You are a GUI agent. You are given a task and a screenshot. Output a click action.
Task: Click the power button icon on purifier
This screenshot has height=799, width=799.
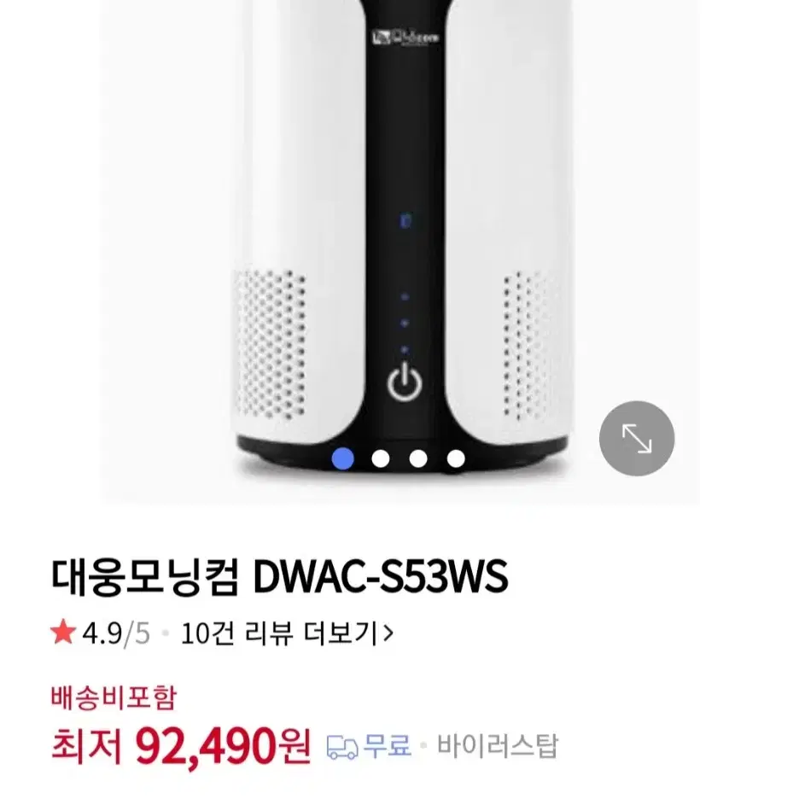405,382
